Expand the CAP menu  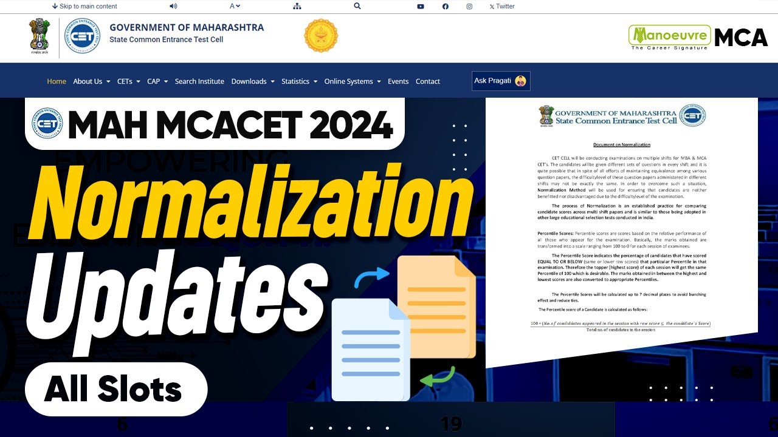coord(157,81)
